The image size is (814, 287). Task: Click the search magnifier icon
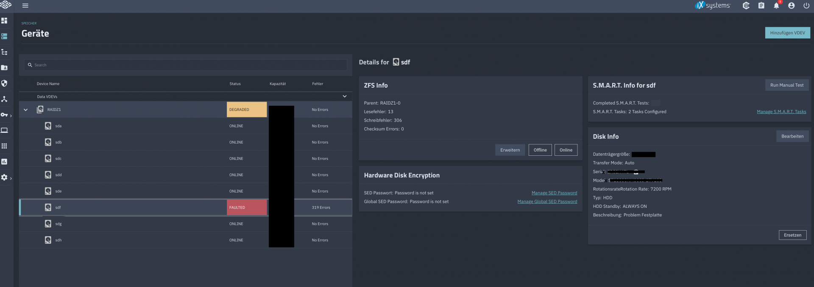(30, 65)
